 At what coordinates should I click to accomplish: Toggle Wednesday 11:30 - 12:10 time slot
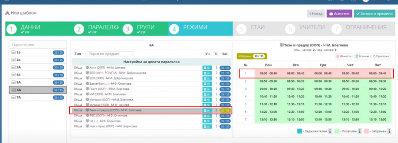pos(323,104)
